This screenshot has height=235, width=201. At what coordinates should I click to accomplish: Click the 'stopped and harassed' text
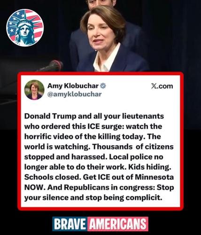click(x=65, y=157)
